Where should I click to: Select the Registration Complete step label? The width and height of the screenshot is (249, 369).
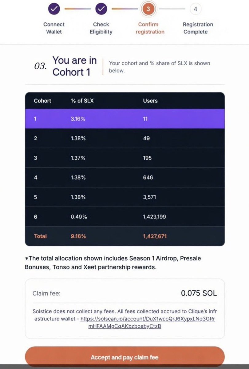point(198,28)
